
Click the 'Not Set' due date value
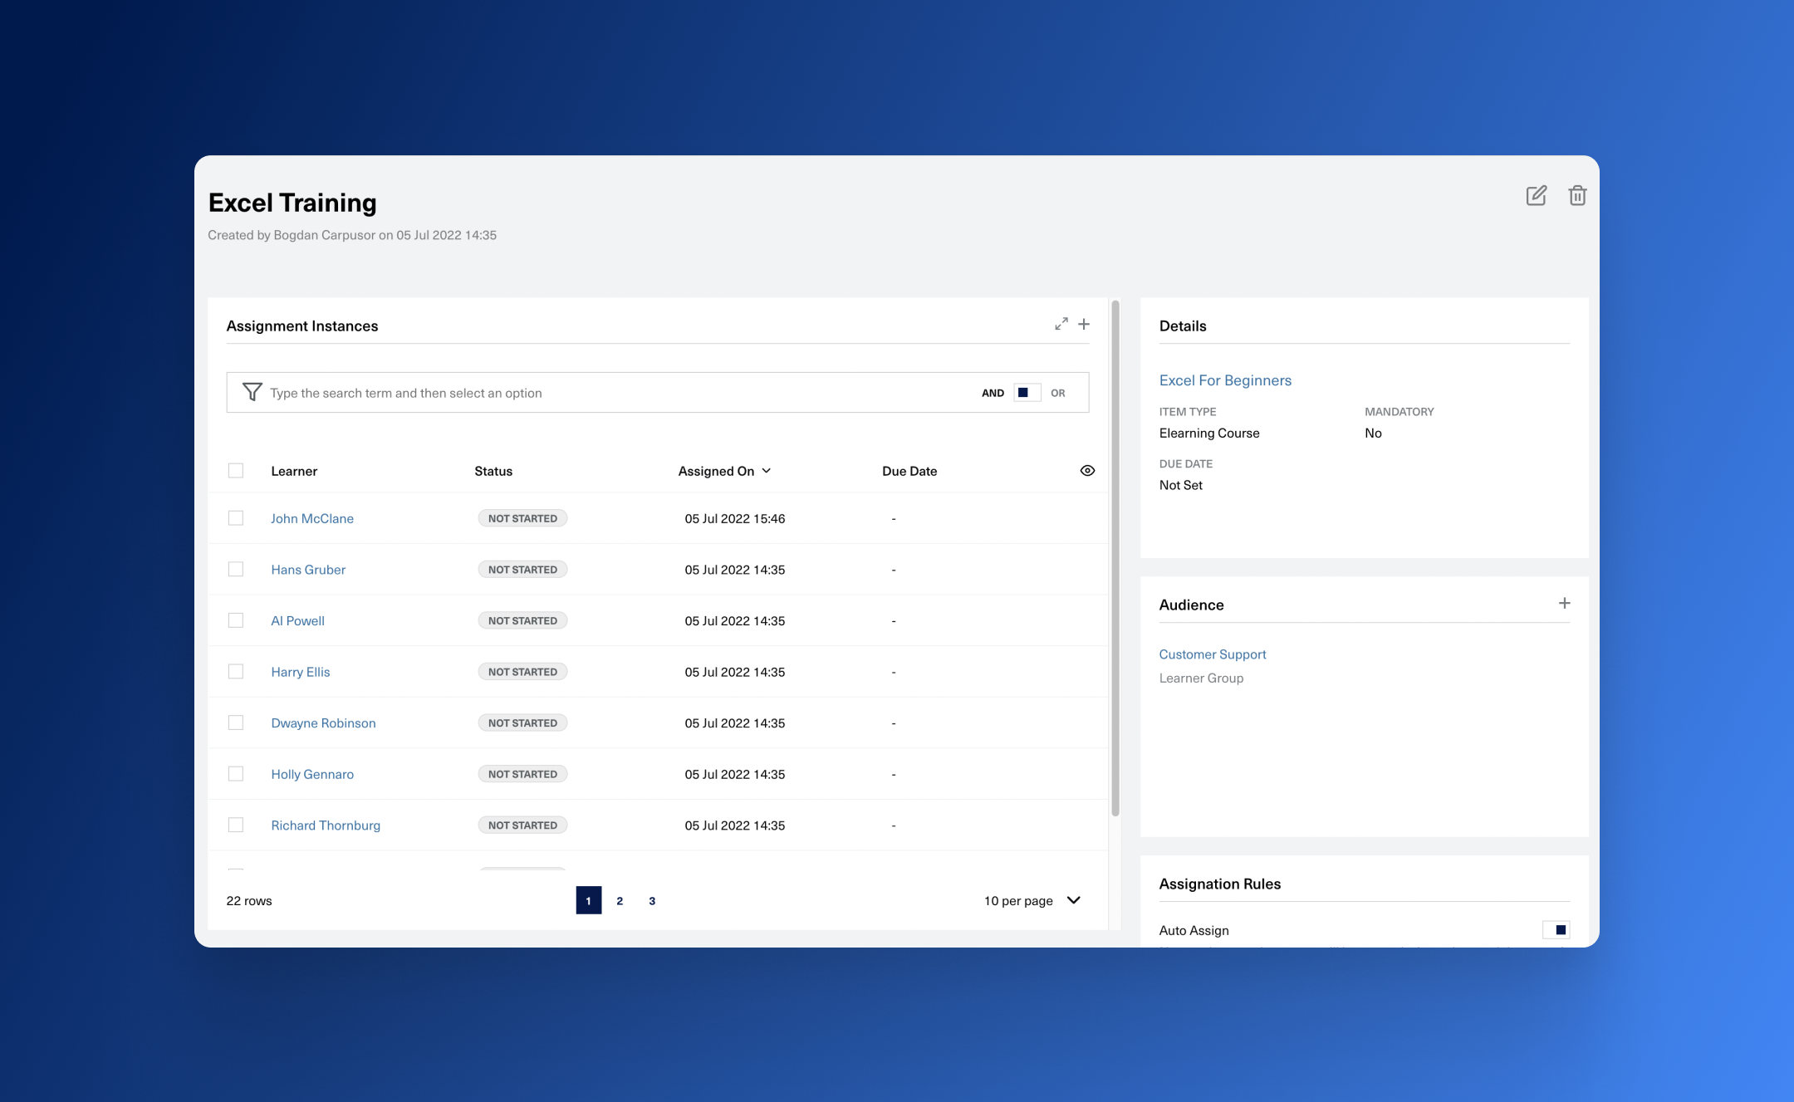(x=1181, y=486)
